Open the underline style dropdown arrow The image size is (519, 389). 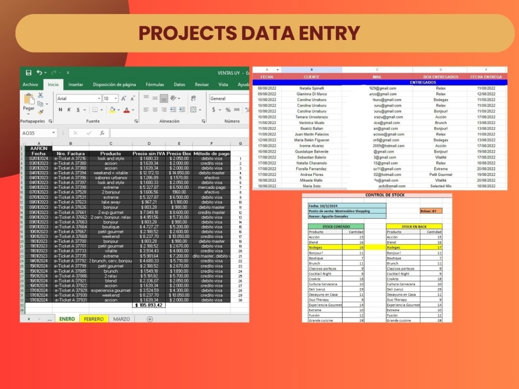(85, 110)
